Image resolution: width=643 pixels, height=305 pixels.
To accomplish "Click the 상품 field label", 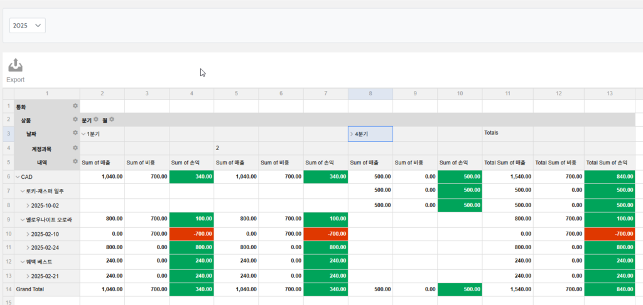I will 26,120.
